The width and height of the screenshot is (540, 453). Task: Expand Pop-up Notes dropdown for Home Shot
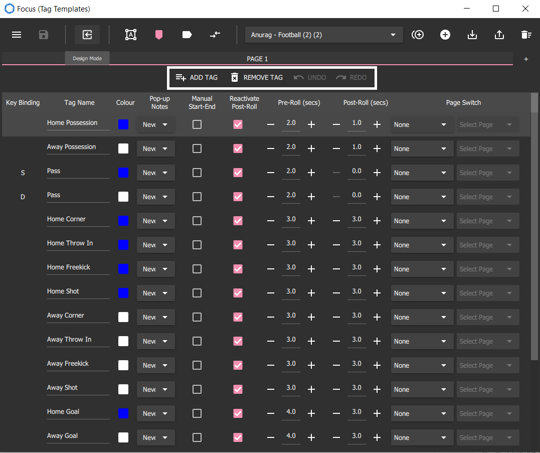[155, 293]
